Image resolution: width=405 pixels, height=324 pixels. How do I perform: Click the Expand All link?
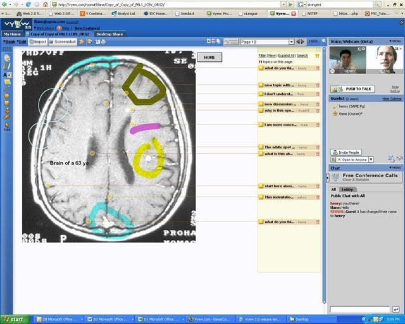(286, 56)
